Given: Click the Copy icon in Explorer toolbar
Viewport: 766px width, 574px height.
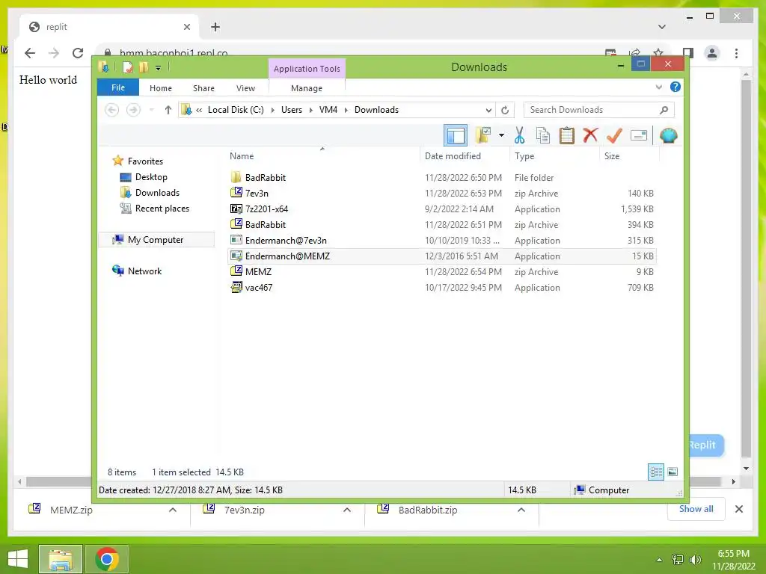Looking at the screenshot, I should click(543, 136).
